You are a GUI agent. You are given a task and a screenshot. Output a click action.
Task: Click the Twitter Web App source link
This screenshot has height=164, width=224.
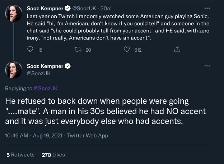(x=88, y=135)
